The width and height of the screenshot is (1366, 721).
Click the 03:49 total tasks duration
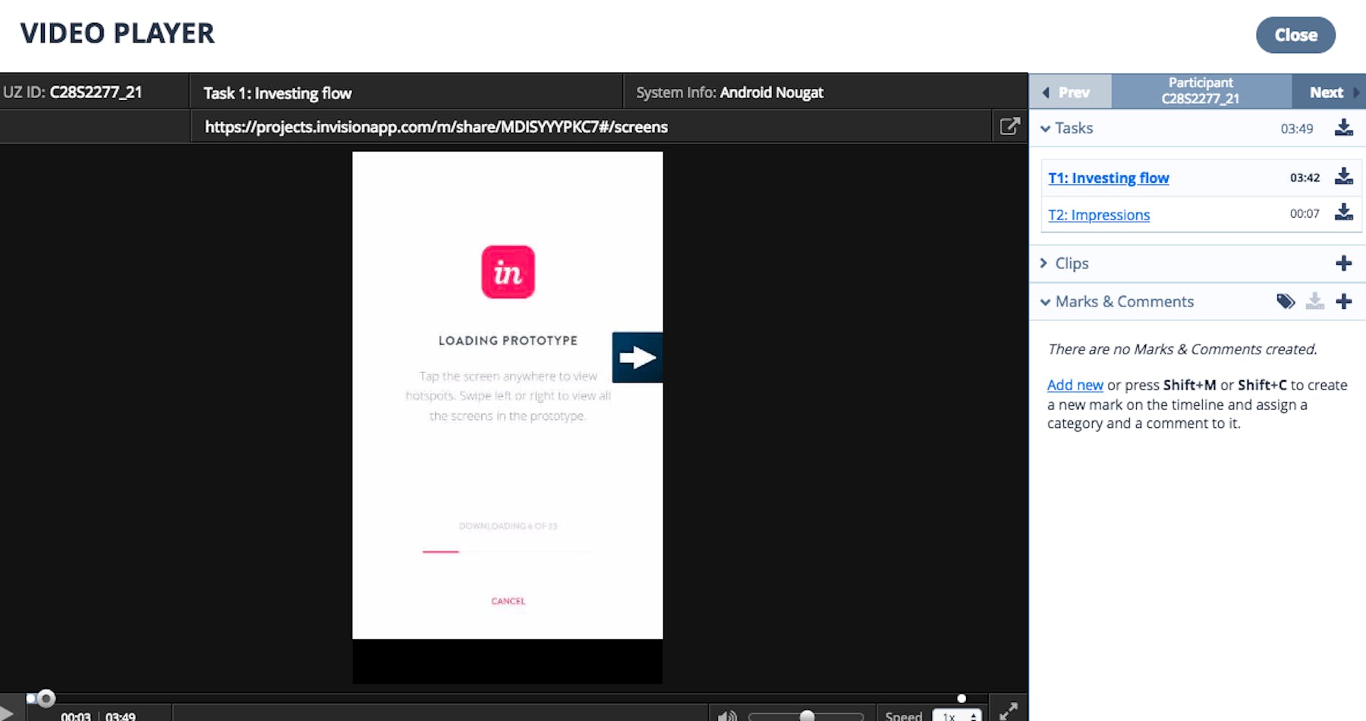pyautogui.click(x=1296, y=128)
